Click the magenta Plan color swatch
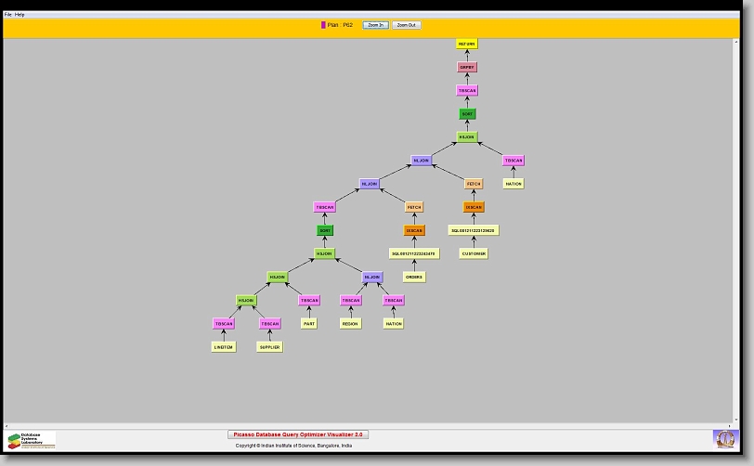This screenshot has width=754, height=466. click(323, 25)
